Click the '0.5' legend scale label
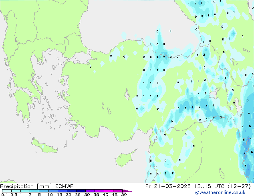Viewport: 254px width, 196px height. point(14,194)
